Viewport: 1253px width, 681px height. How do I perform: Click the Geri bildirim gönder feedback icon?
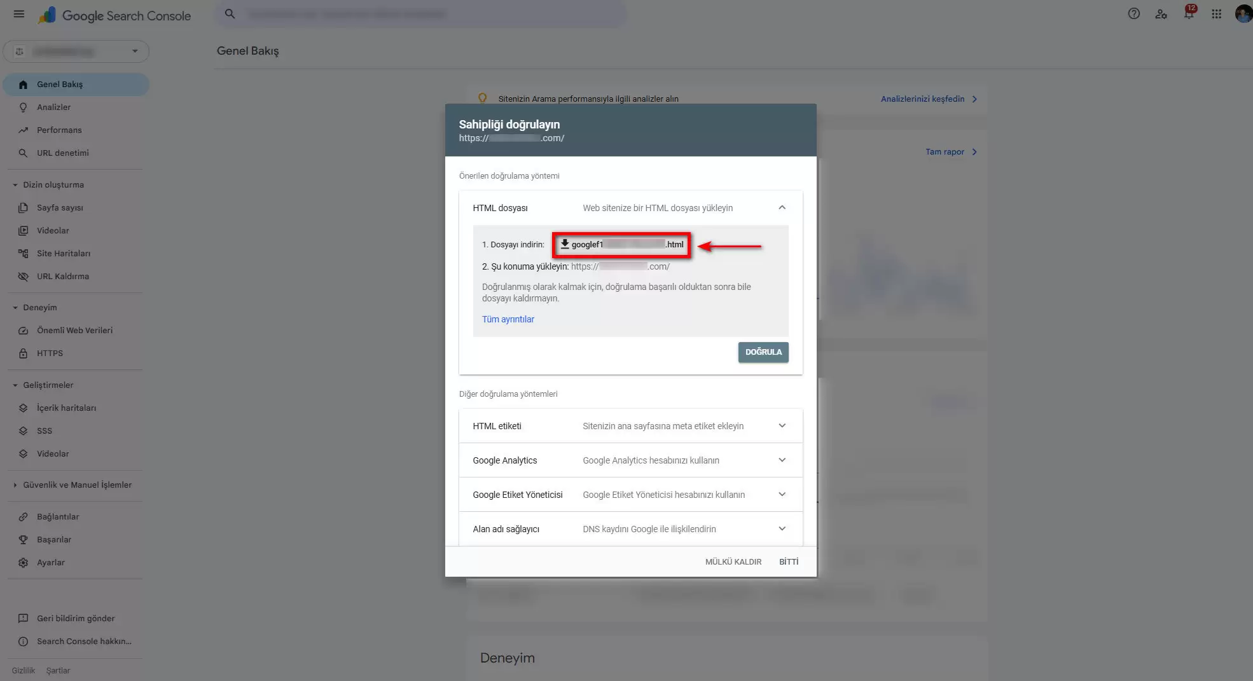coord(24,619)
